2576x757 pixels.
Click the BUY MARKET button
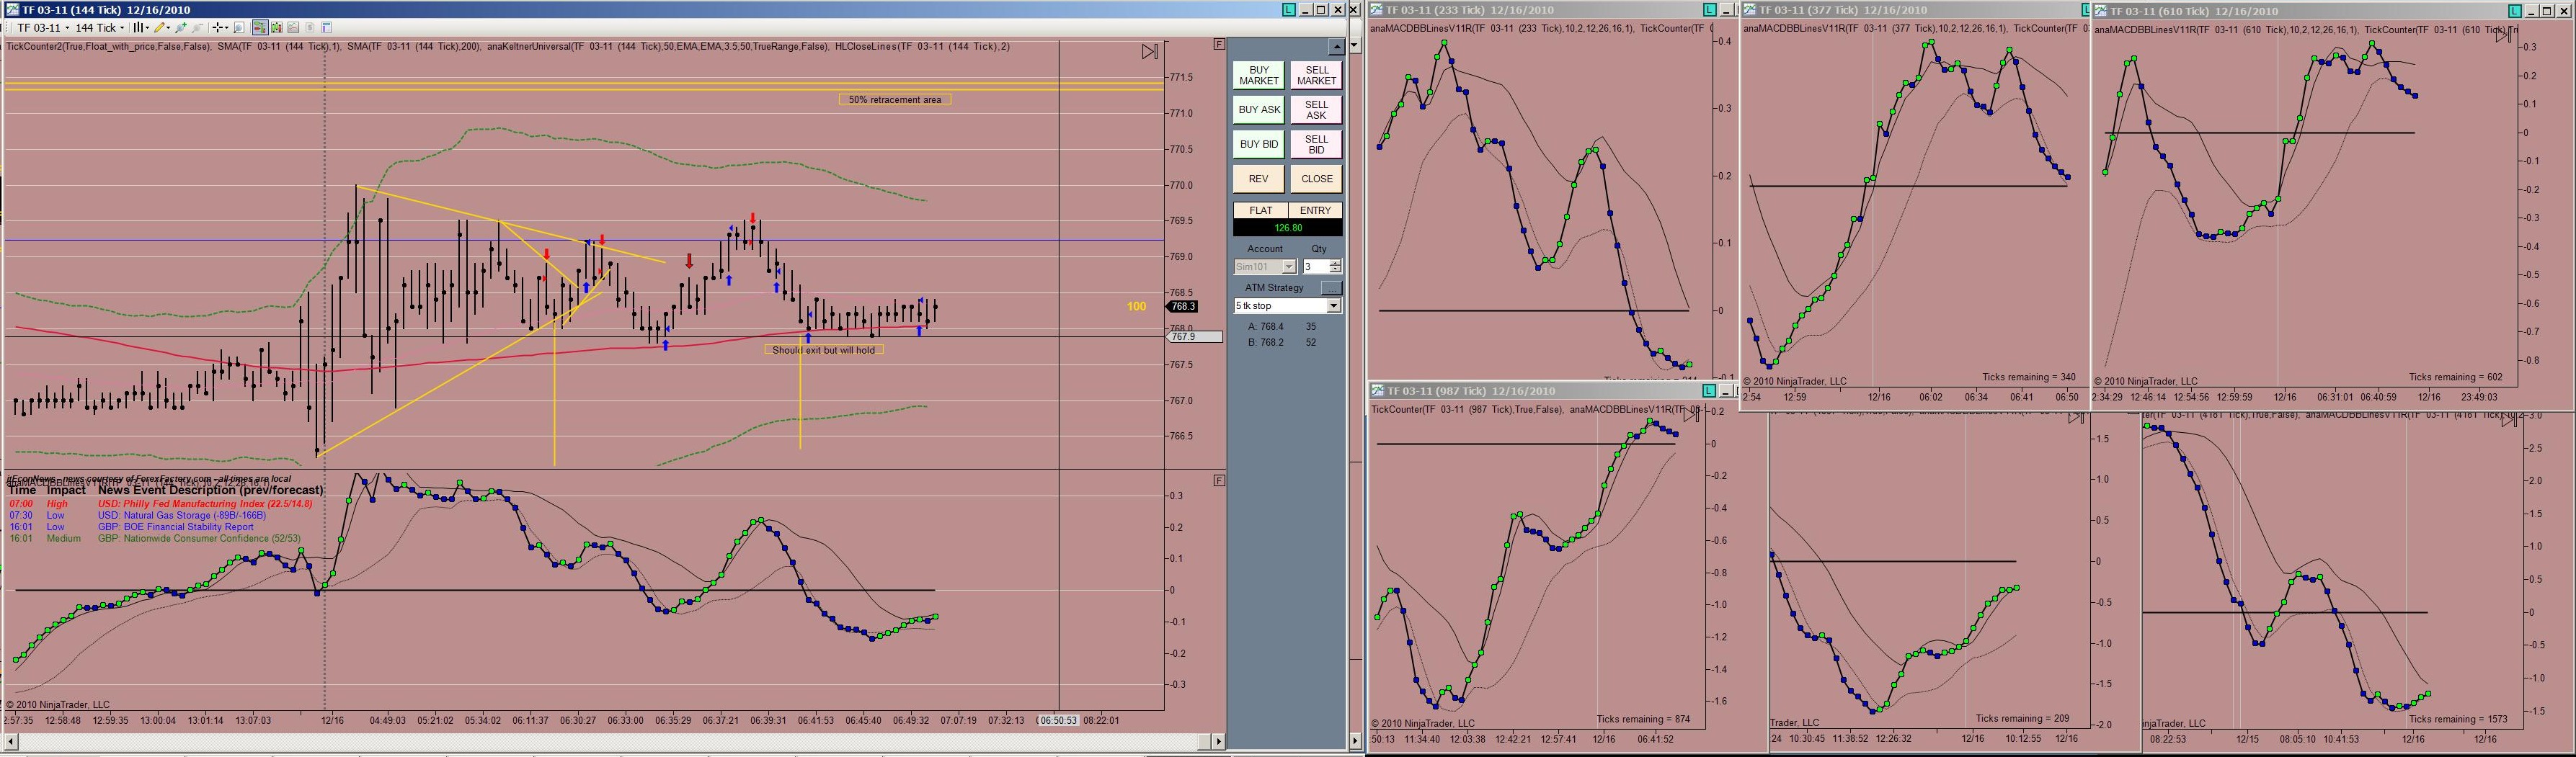click(x=1259, y=76)
